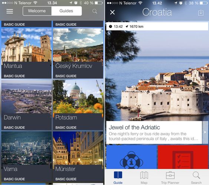209x185 pixels.
Task: Close the Croatia guide with X
Action: click(112, 12)
